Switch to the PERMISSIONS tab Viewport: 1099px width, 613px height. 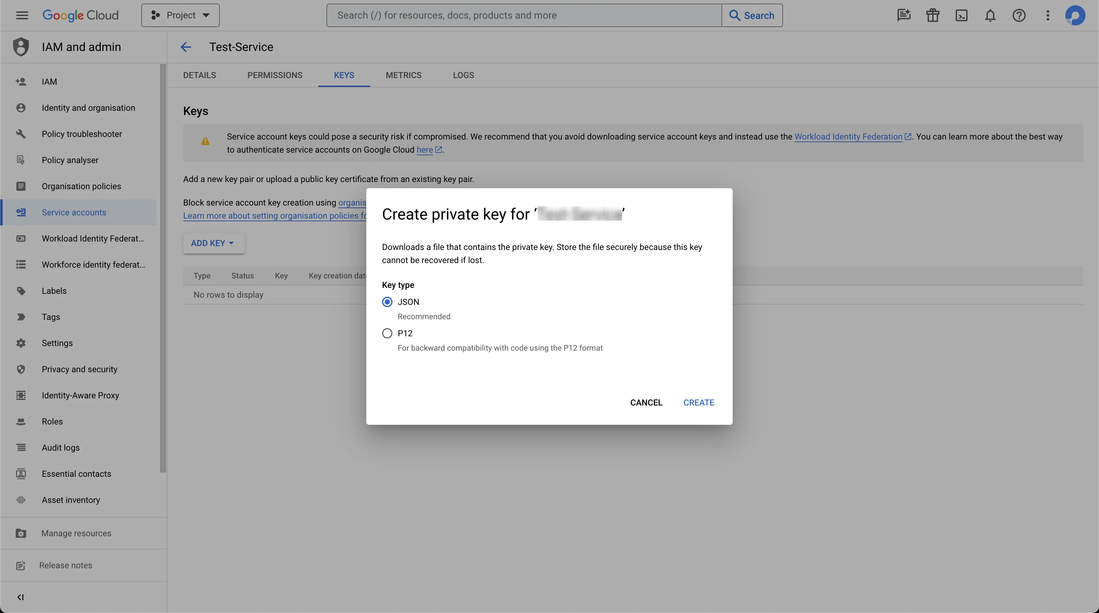pos(275,75)
